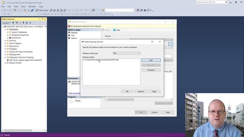Click the activity monitor icon in Object Explorer
Screen dimensions: 244x137
pos(30,23)
